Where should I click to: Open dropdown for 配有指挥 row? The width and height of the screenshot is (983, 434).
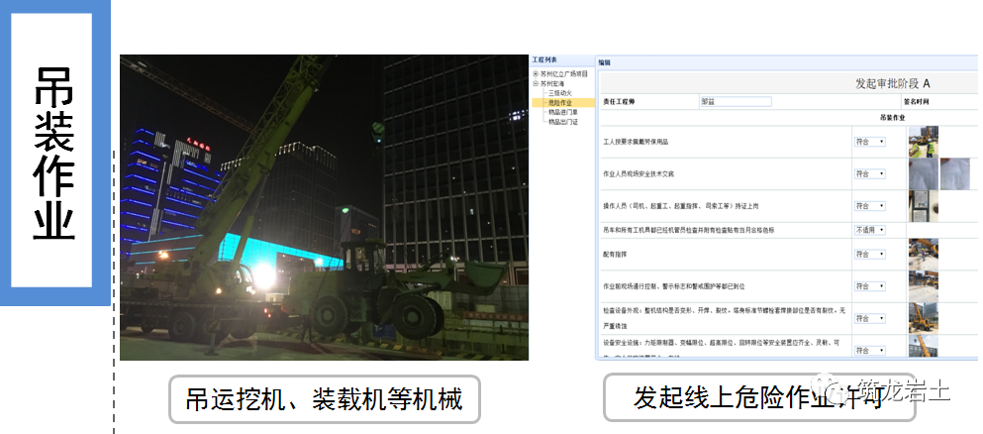[x=870, y=254]
